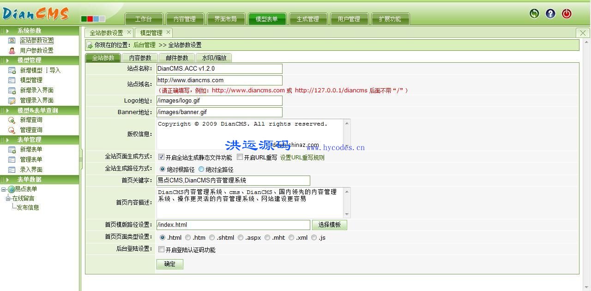Image resolution: width=591 pixels, height=291 pixels.
Task: Enable the 开启URL重写 checkbox
Action: 240,157
